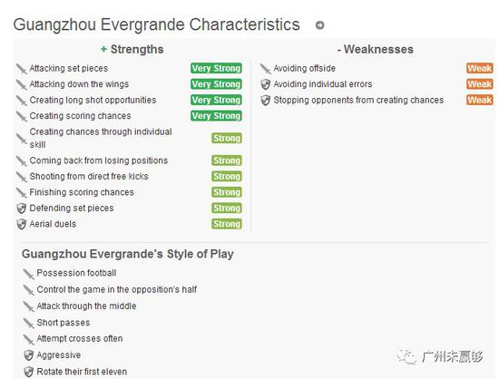
Task: Click shield icon next to Avoiding individual errors
Action: click(266, 84)
